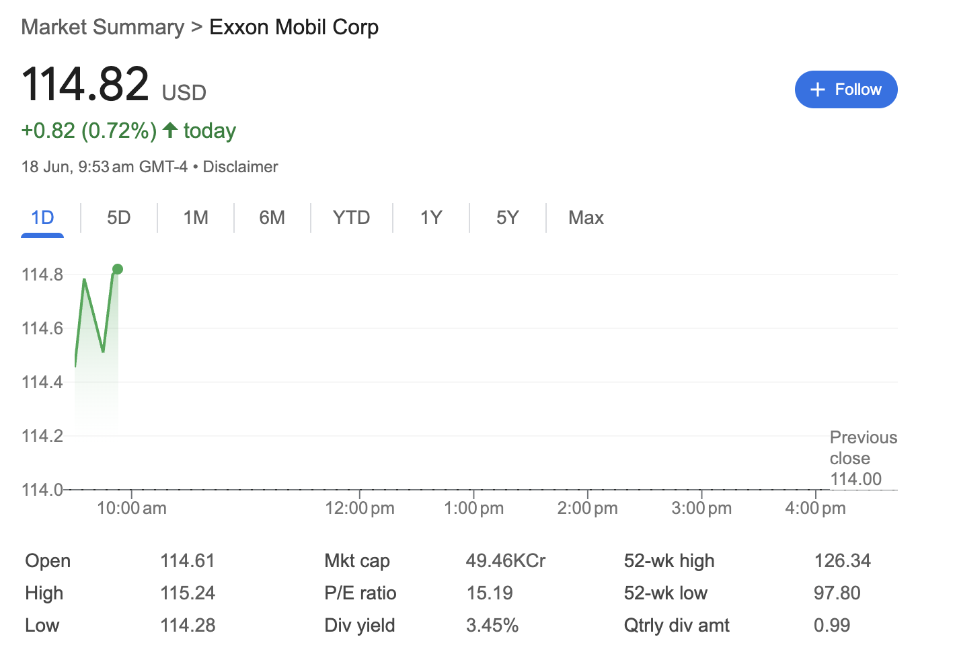This screenshot has height=666, width=955.
Task: Click the green current price dot on chart
Action: (x=118, y=269)
